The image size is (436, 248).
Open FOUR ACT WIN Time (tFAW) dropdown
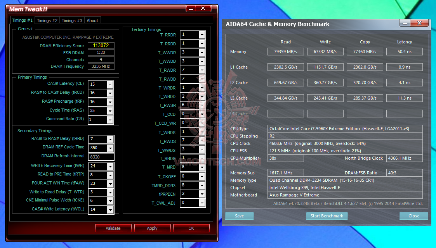[110, 184]
